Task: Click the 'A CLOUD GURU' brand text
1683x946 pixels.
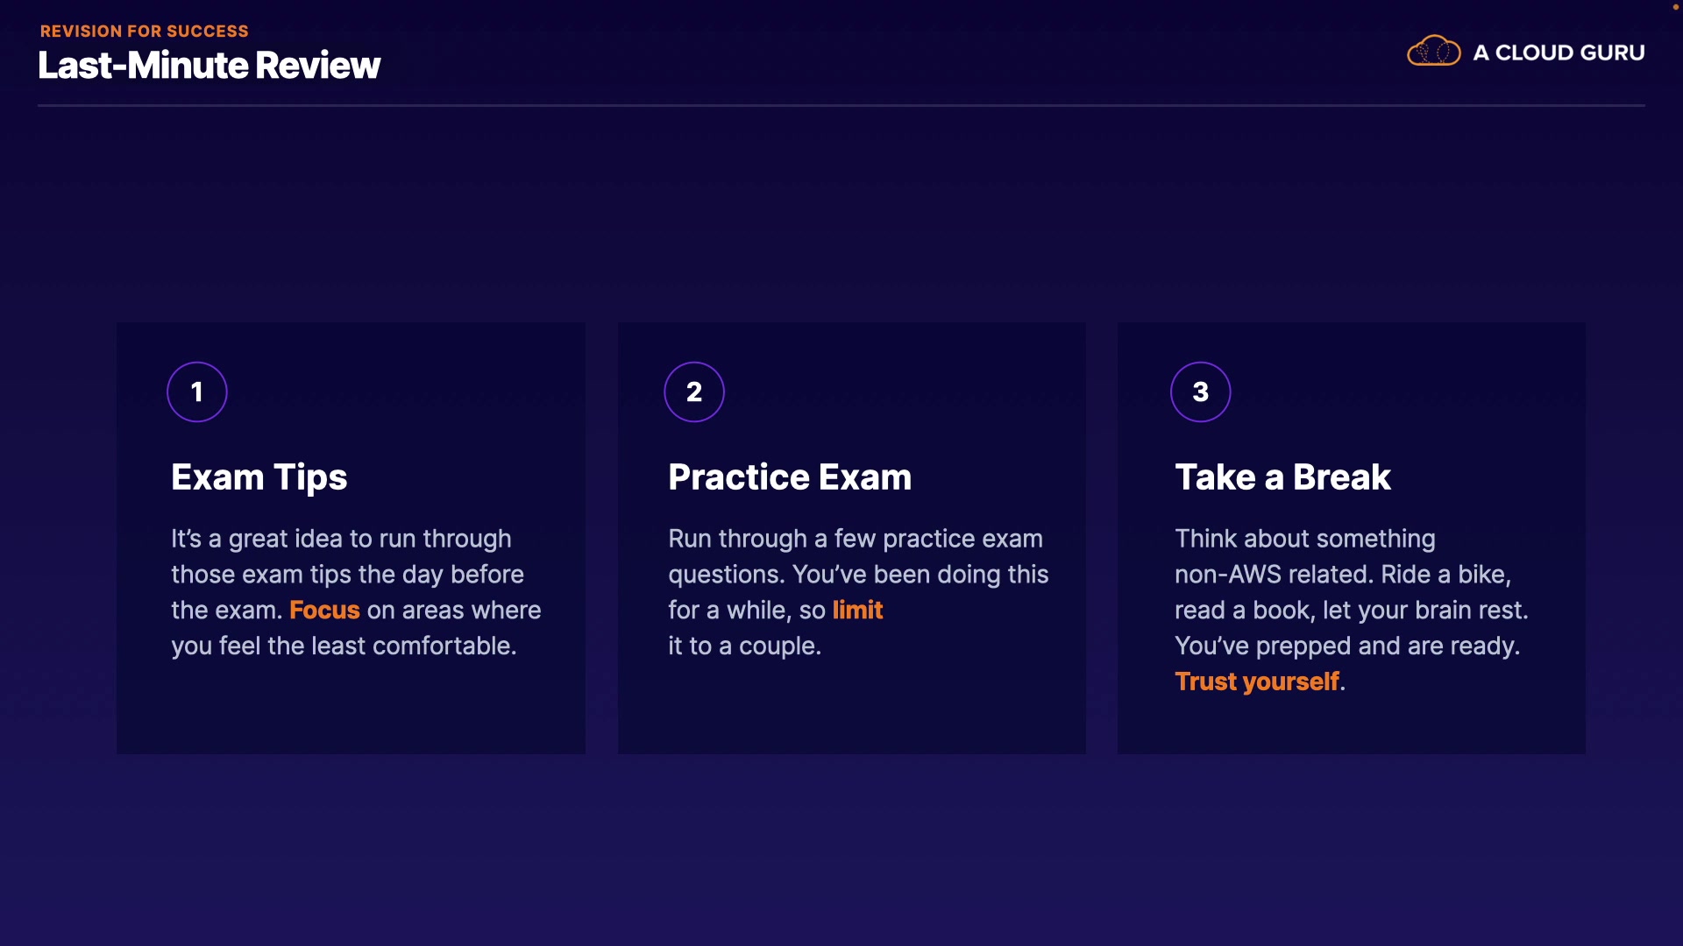Action: click(1559, 53)
